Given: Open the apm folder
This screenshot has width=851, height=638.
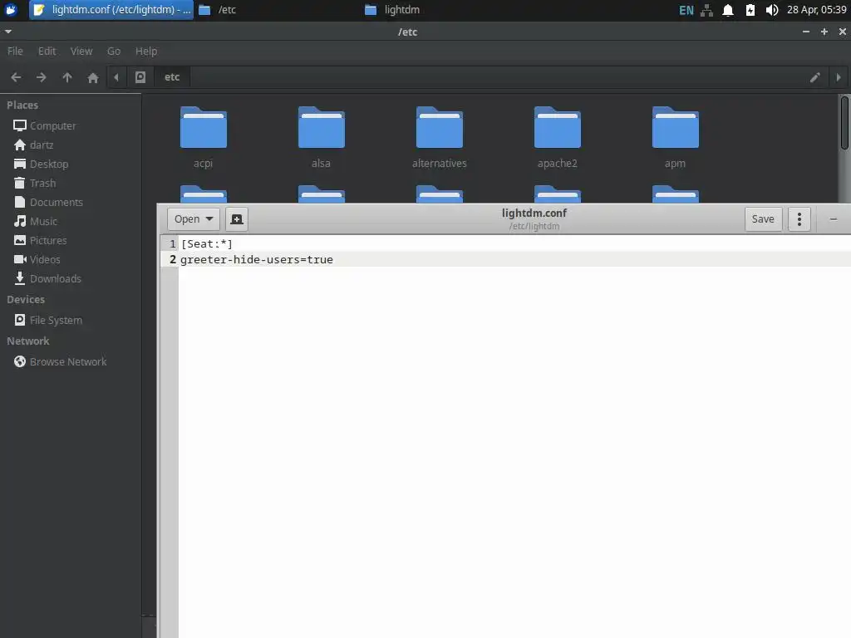Looking at the screenshot, I should coord(675,138).
